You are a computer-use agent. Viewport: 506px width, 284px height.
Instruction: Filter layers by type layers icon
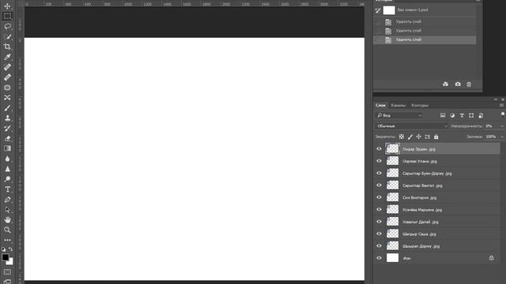point(462,115)
